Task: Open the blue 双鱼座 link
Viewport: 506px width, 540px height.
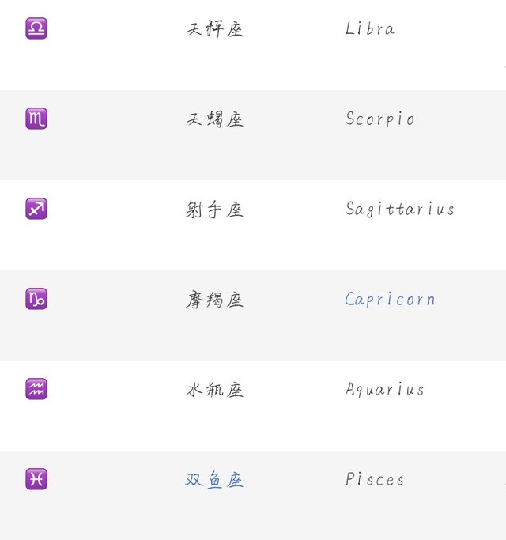Action: (214, 479)
